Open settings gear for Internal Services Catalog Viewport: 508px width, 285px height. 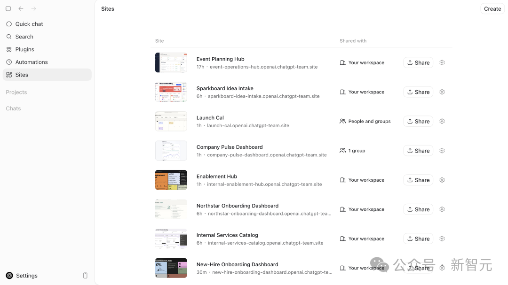pos(442,239)
